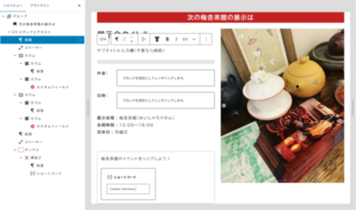Screen dimensions: 356x210
Task: Click the tea set image on the right
Action: (x=282, y=106)
